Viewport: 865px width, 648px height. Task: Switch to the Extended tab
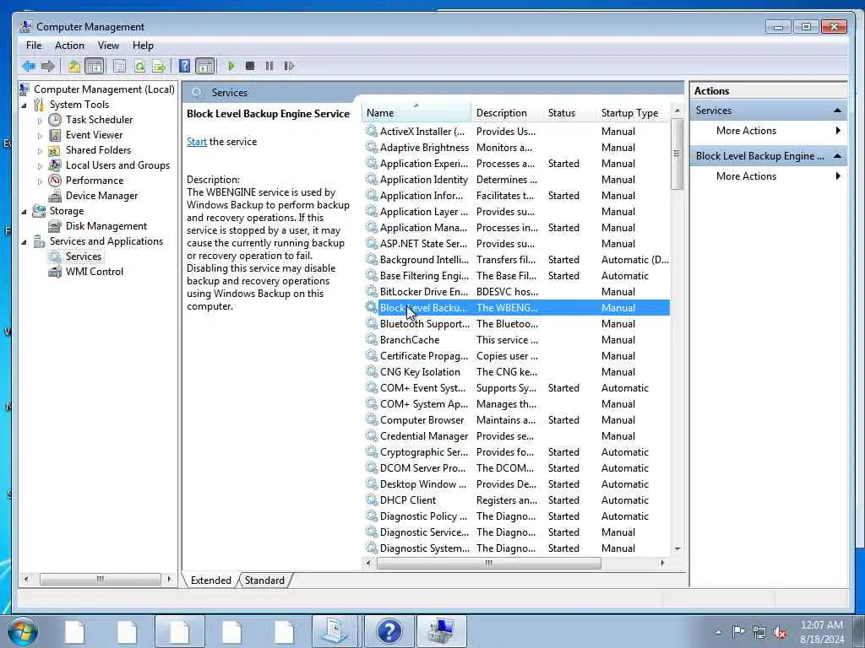[x=210, y=580]
